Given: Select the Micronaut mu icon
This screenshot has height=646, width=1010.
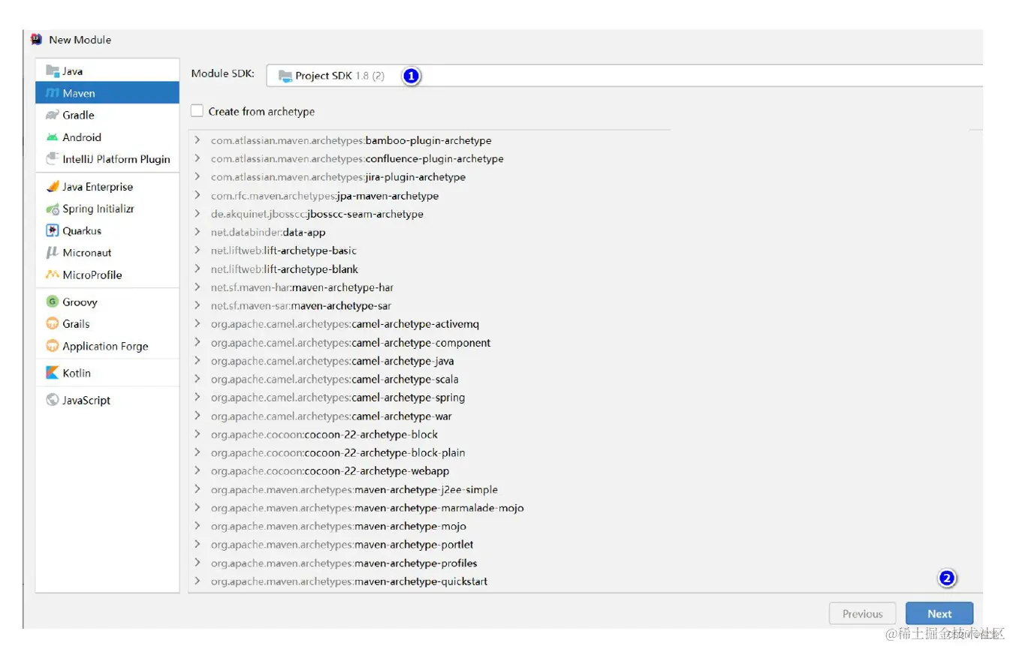Looking at the screenshot, I should pyautogui.click(x=53, y=253).
